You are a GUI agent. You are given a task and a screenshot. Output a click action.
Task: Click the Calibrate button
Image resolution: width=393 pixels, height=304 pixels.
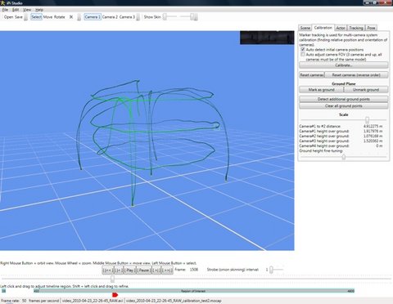point(344,65)
